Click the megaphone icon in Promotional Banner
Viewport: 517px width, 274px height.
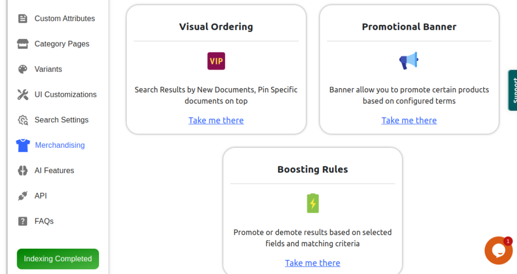tap(409, 61)
